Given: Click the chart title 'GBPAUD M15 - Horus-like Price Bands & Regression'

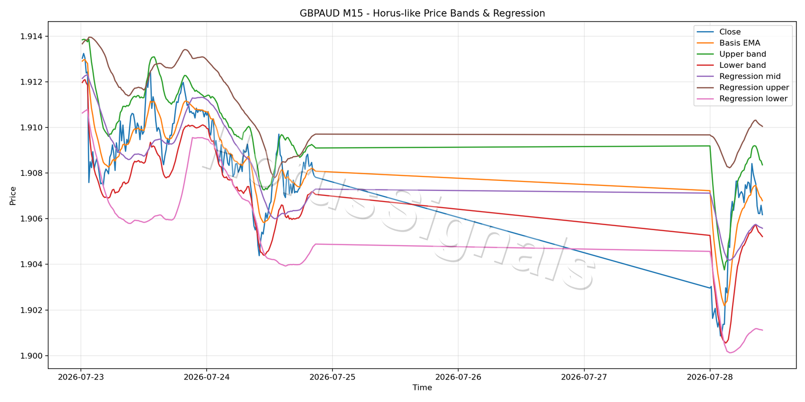Looking at the screenshot, I should (422, 14).
